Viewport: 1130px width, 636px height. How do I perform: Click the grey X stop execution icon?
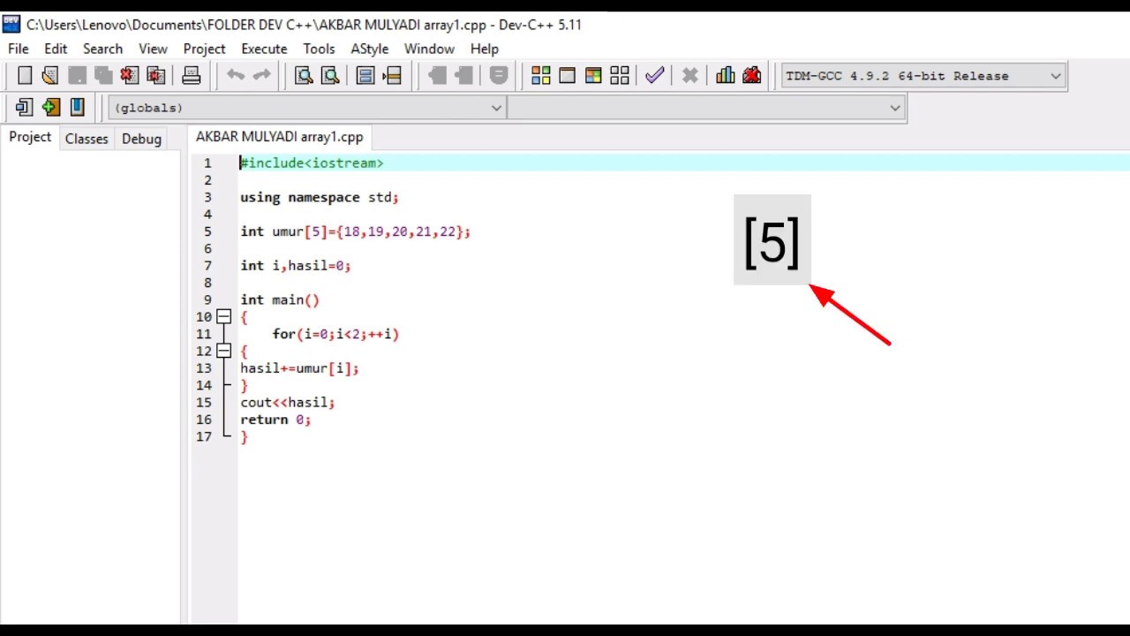(x=690, y=76)
